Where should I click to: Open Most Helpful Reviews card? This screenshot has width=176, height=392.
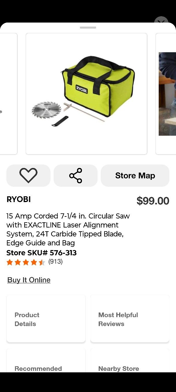130,319
